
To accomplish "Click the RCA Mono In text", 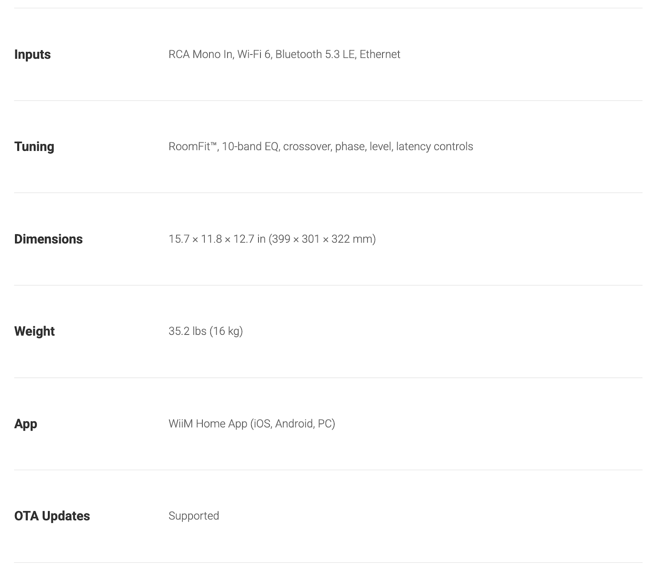I will [201, 54].
